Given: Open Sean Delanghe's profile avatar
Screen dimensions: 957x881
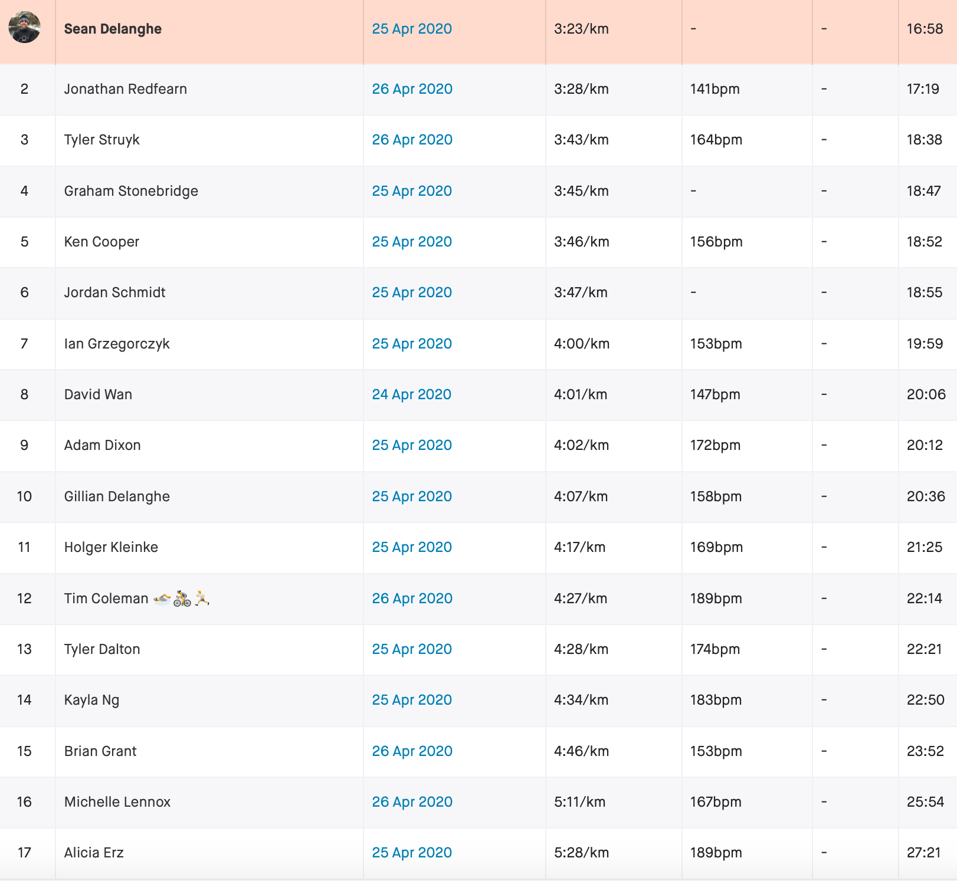Looking at the screenshot, I should (x=24, y=27).
